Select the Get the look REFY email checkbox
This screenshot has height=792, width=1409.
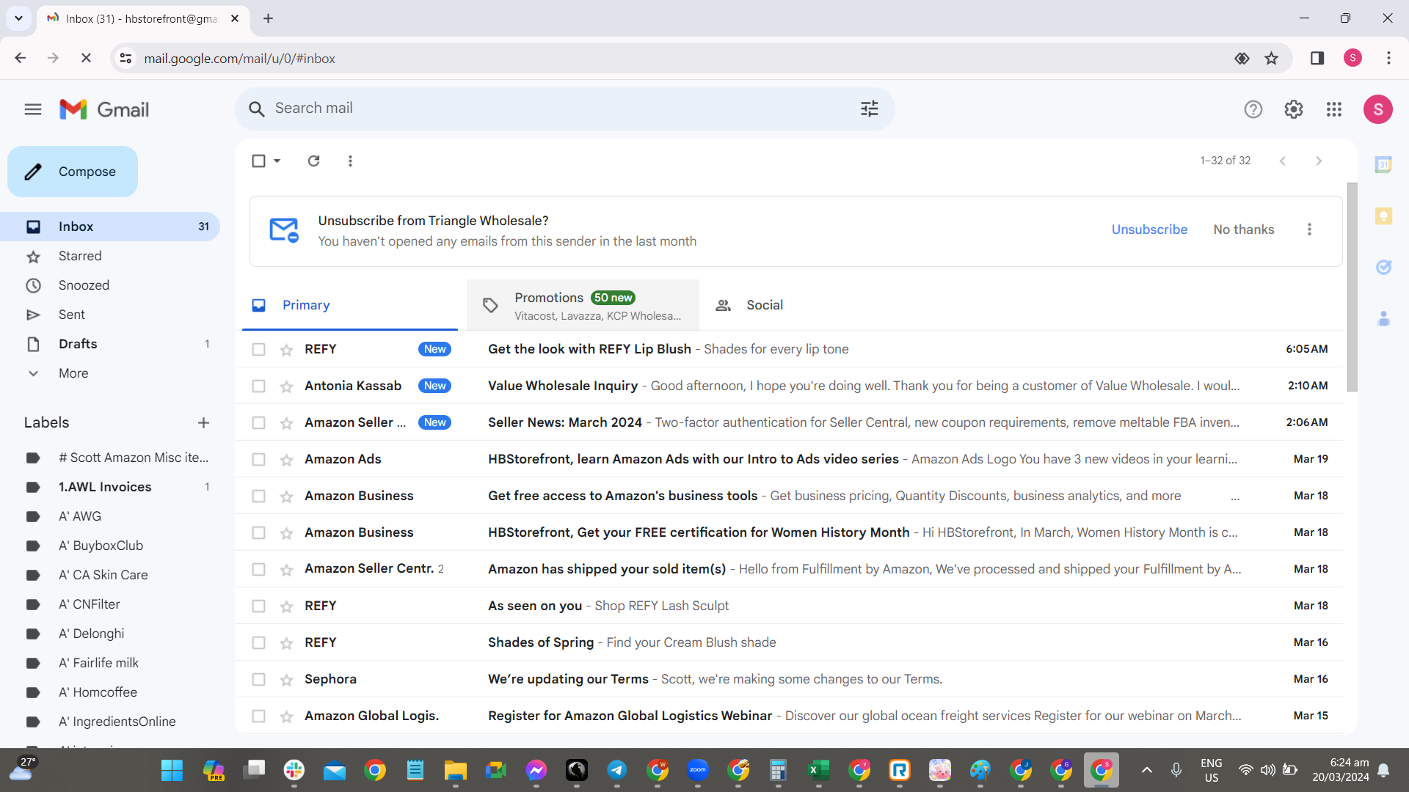coord(258,350)
